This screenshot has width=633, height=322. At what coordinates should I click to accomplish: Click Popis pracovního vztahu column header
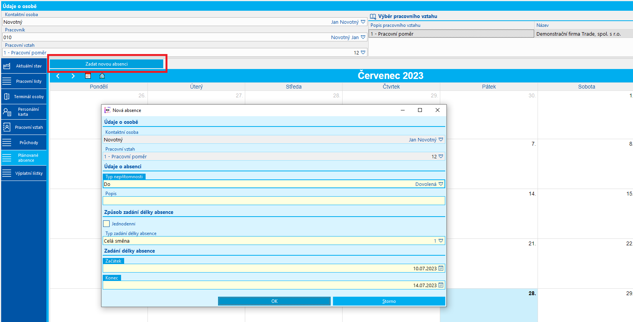click(x=451, y=25)
